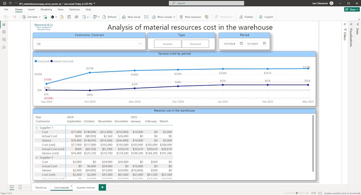Open calendar picker for start date 9/1/2024
The height and width of the screenshot is (195, 361).
241,44
